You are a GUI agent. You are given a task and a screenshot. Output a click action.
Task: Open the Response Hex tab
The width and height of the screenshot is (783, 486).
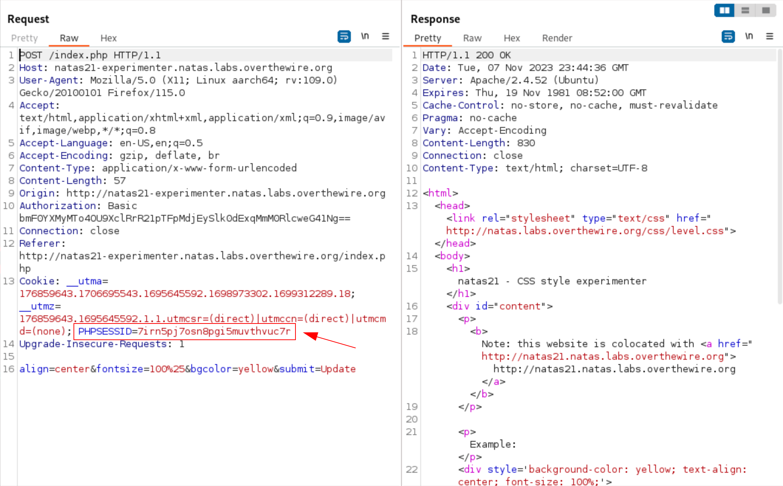click(x=512, y=38)
